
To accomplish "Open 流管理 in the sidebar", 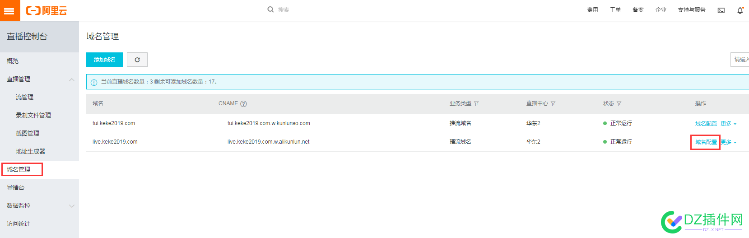I will pos(25,97).
